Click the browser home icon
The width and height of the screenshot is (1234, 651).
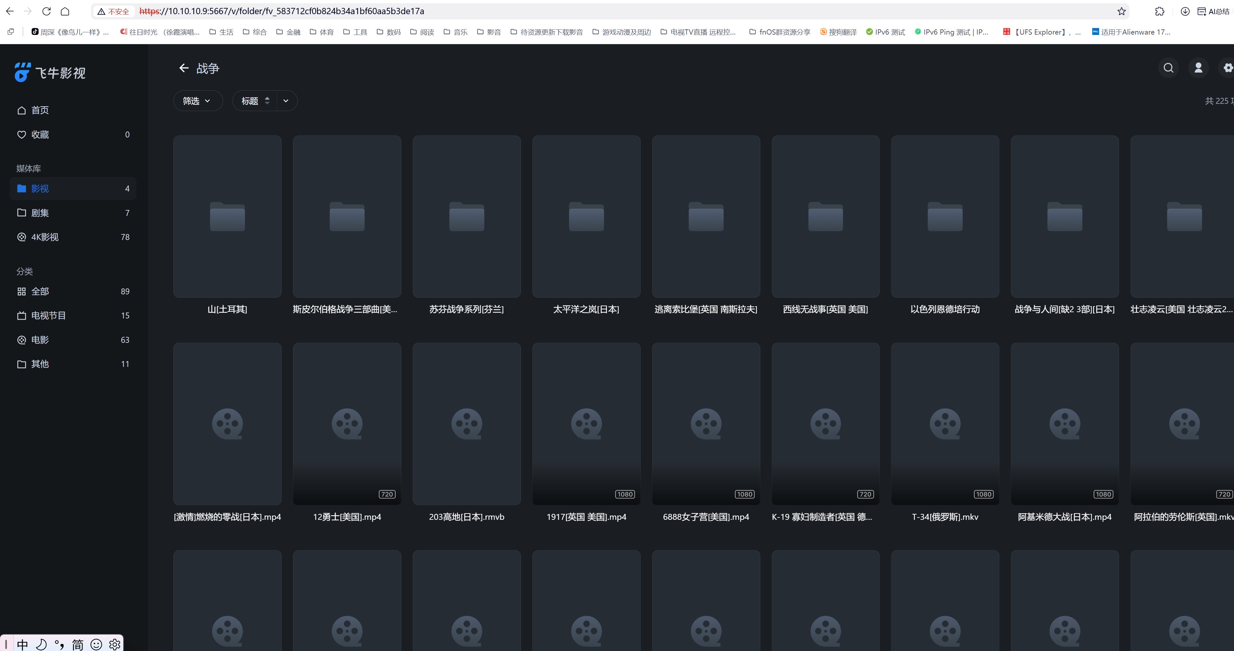(x=65, y=11)
